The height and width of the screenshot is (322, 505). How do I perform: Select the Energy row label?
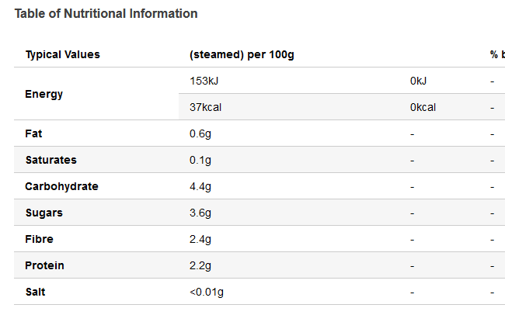[44, 94]
